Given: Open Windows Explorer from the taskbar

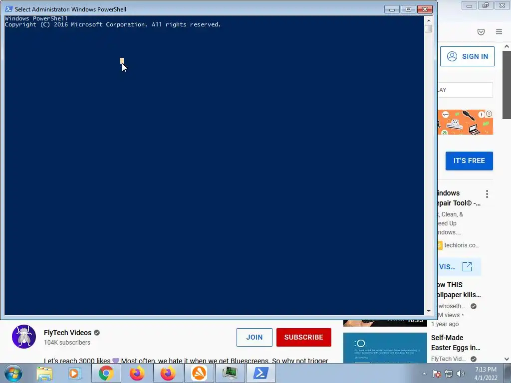Looking at the screenshot, I should (44, 374).
